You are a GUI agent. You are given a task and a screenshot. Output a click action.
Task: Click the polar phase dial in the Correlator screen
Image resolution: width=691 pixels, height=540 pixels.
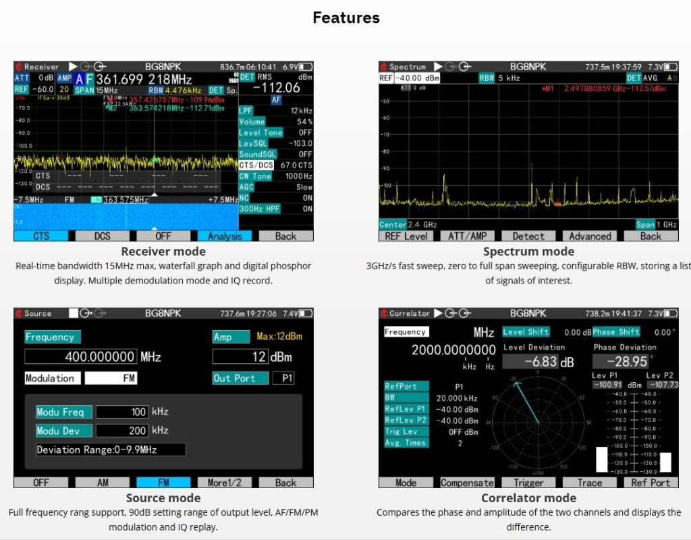538,422
